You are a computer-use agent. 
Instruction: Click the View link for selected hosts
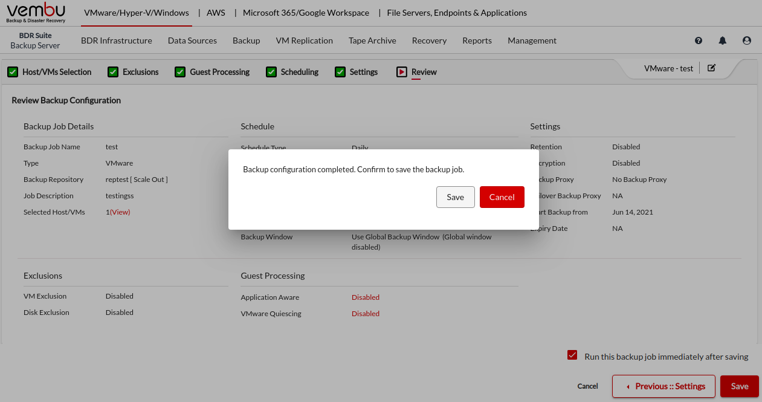pos(120,212)
